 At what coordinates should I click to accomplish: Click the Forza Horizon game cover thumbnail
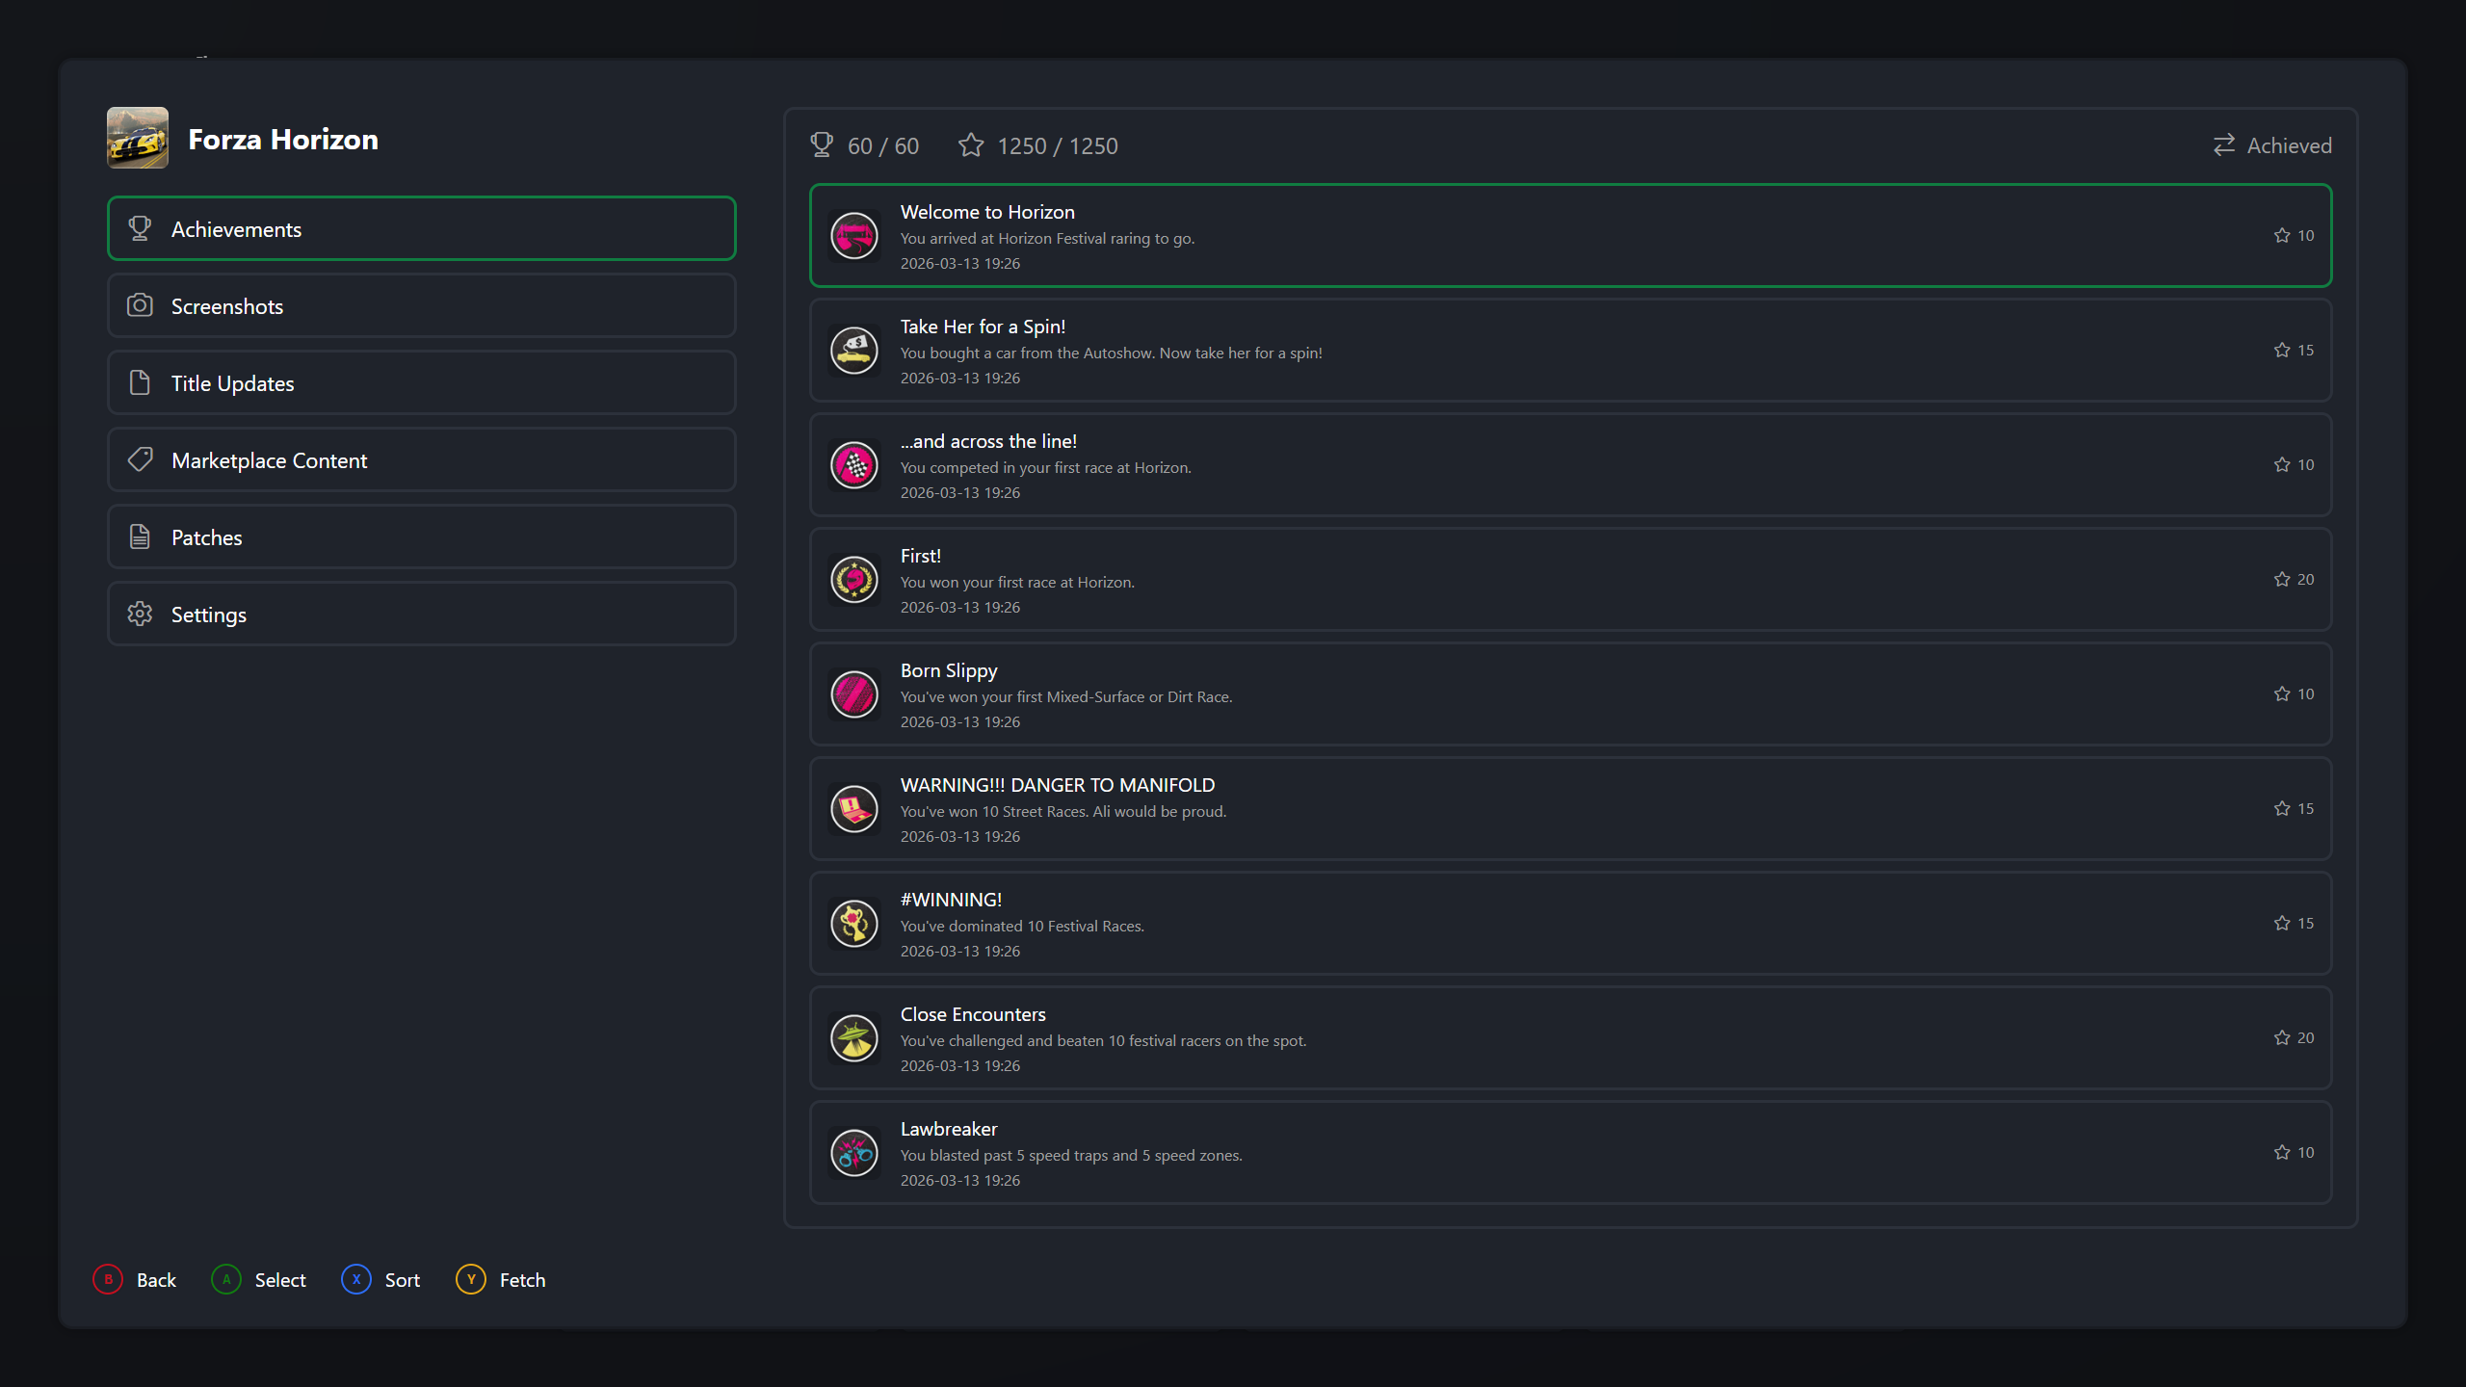[x=138, y=138]
